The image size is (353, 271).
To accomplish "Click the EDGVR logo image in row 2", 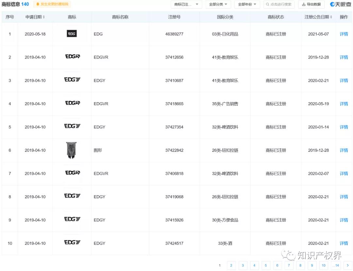I will [x=72, y=57].
